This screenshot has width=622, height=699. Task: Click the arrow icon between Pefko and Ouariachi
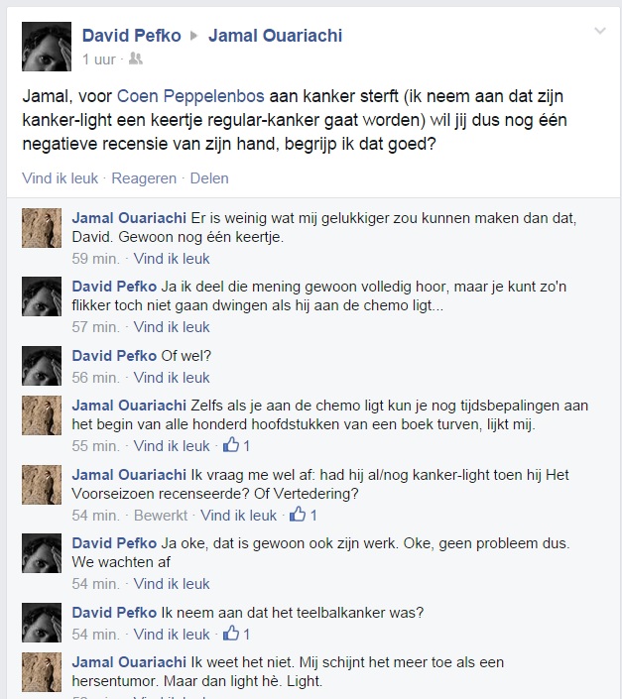pos(194,36)
